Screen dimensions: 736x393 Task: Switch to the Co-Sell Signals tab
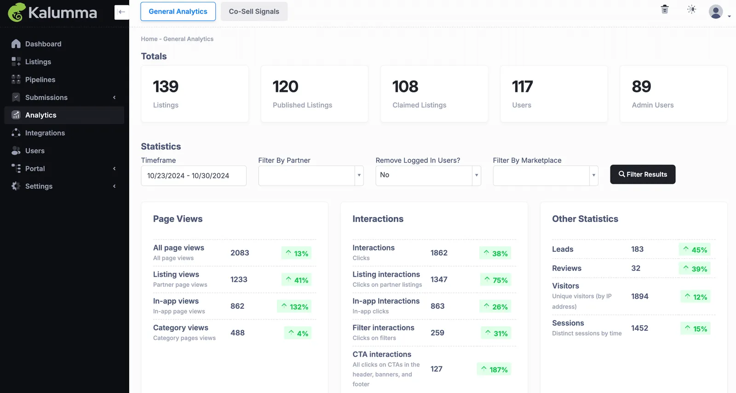tap(254, 11)
